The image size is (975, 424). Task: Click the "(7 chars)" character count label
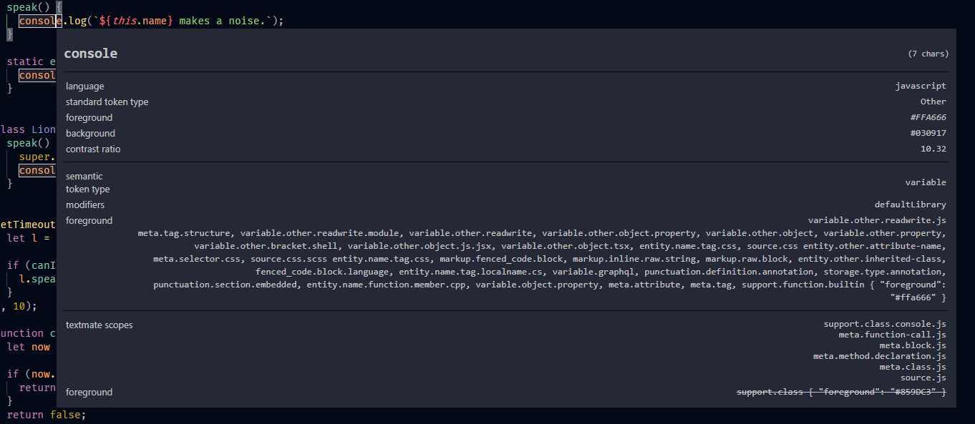[928, 53]
